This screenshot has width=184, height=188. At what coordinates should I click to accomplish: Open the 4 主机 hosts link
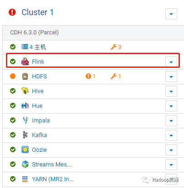pos(37,47)
